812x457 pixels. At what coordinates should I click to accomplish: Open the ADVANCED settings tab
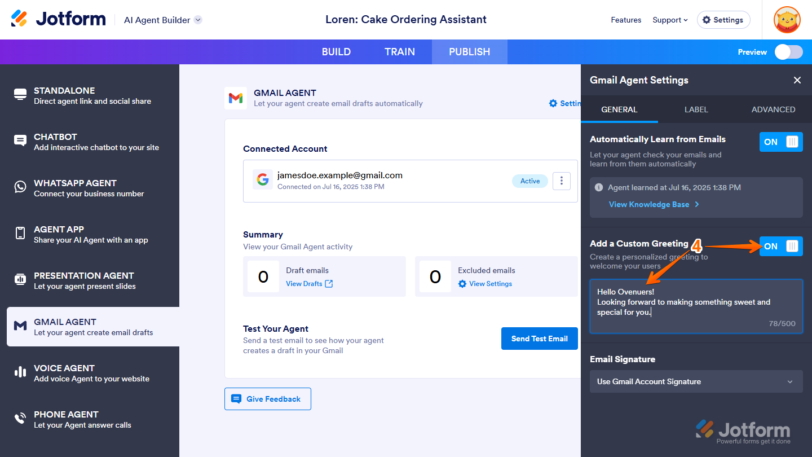coord(774,109)
